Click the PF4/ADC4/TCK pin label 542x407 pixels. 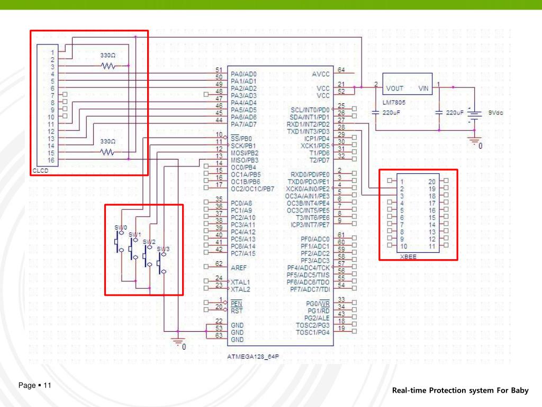(309, 268)
